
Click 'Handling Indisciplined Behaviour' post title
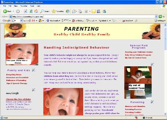click(76, 48)
